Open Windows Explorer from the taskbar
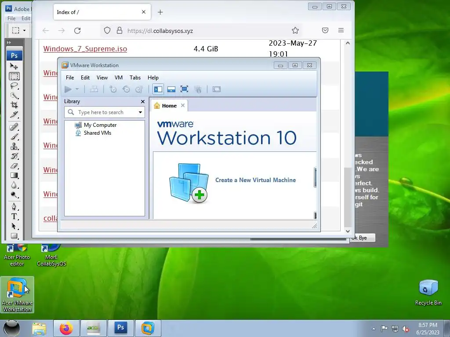Screen dimensions: 450x337 coord(39,328)
